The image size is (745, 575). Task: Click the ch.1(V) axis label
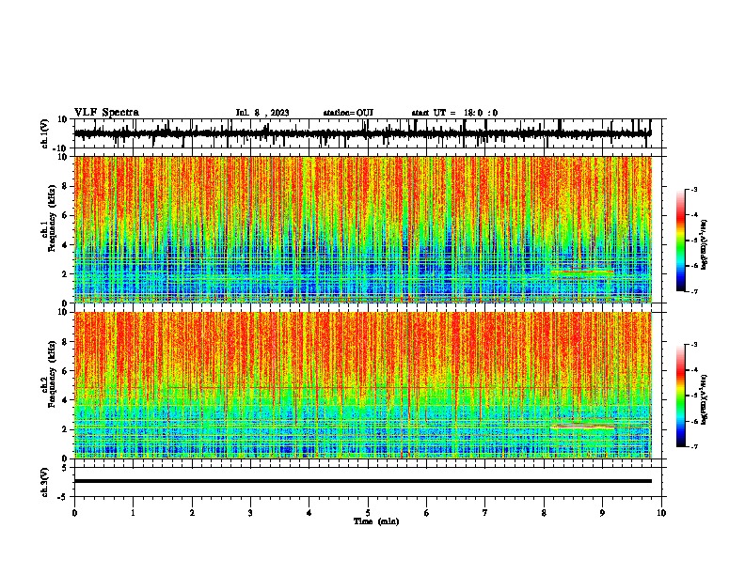[45, 133]
